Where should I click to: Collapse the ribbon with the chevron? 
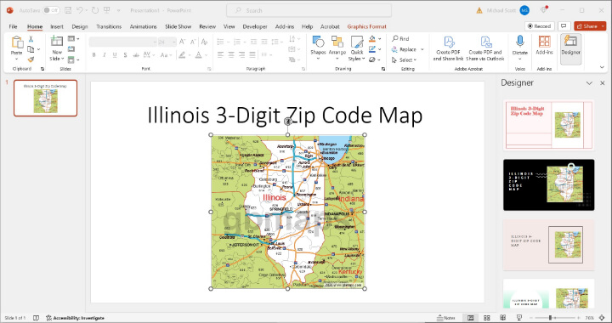tap(602, 67)
